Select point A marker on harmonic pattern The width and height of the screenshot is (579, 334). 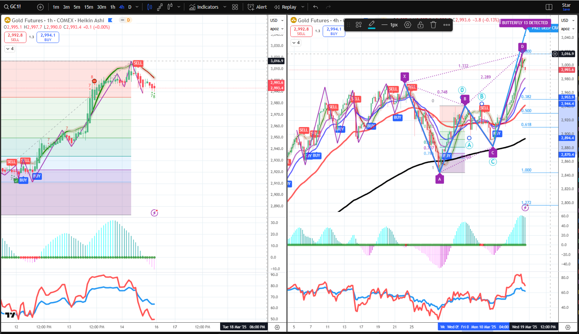point(440,179)
